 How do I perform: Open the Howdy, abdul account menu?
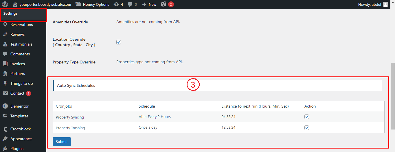(x=373, y=4)
